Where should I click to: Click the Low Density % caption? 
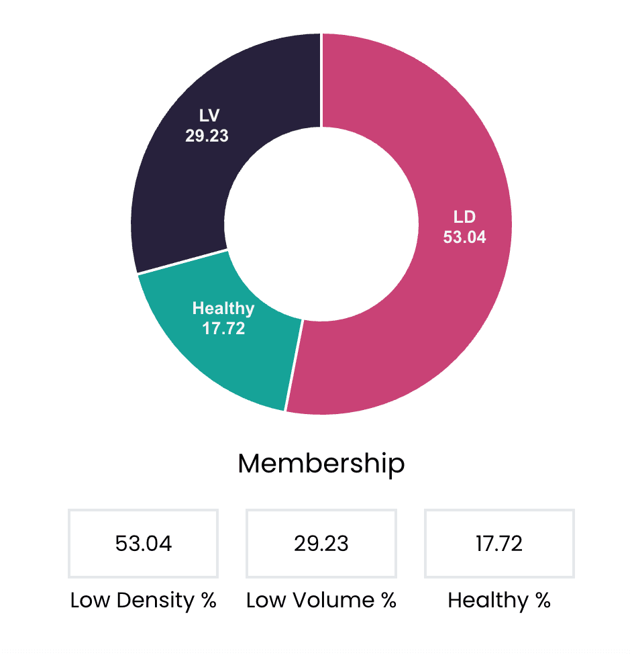pos(143,601)
